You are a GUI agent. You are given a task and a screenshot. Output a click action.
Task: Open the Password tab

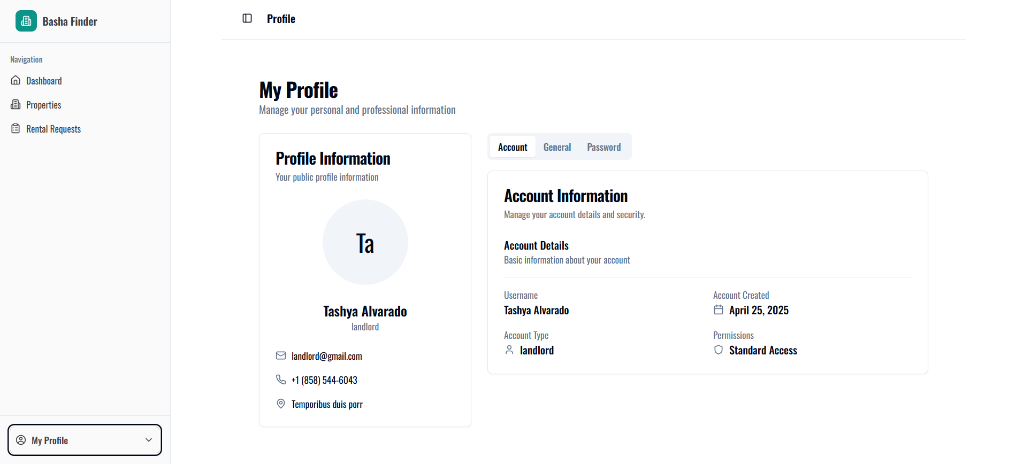(604, 147)
